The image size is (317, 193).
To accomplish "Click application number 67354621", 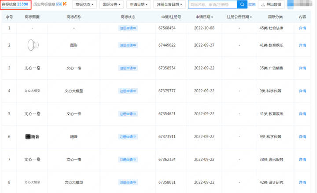I will [167, 114].
